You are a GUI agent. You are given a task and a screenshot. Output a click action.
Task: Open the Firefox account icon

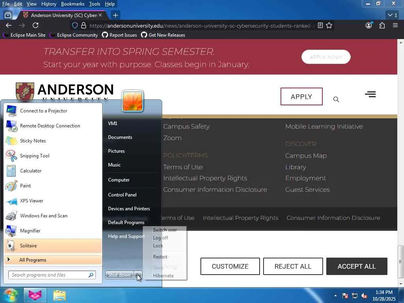click(x=369, y=25)
